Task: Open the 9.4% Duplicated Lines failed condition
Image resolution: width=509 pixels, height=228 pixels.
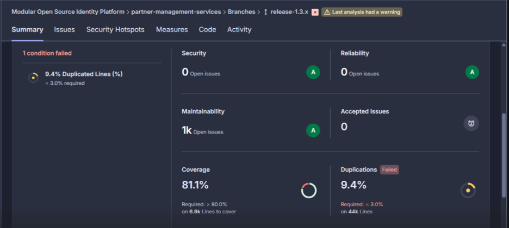Action: coord(84,74)
